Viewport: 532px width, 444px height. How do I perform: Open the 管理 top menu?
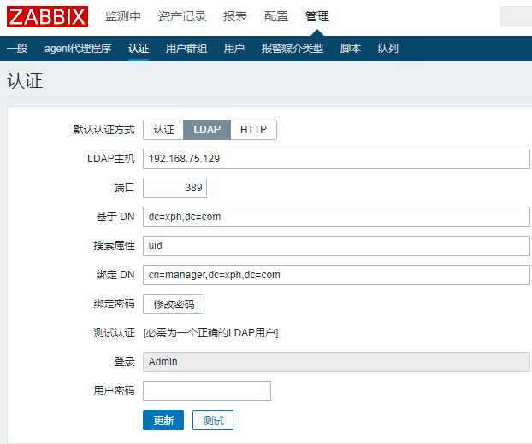[317, 16]
